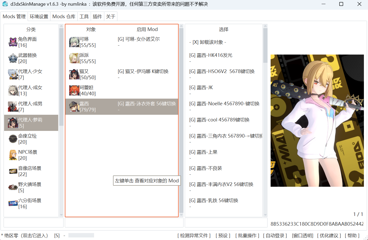
Task: Click the search field under the 选择 list
Action: click(x=226, y=223)
